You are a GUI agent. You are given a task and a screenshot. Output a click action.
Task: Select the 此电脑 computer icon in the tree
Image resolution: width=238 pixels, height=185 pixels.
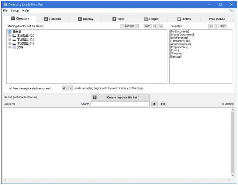(10, 32)
